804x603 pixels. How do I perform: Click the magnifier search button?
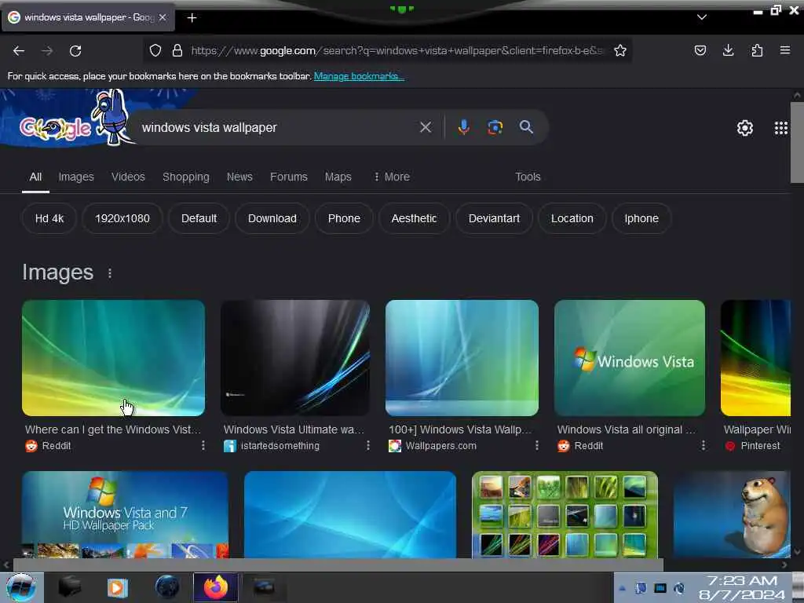(x=526, y=127)
